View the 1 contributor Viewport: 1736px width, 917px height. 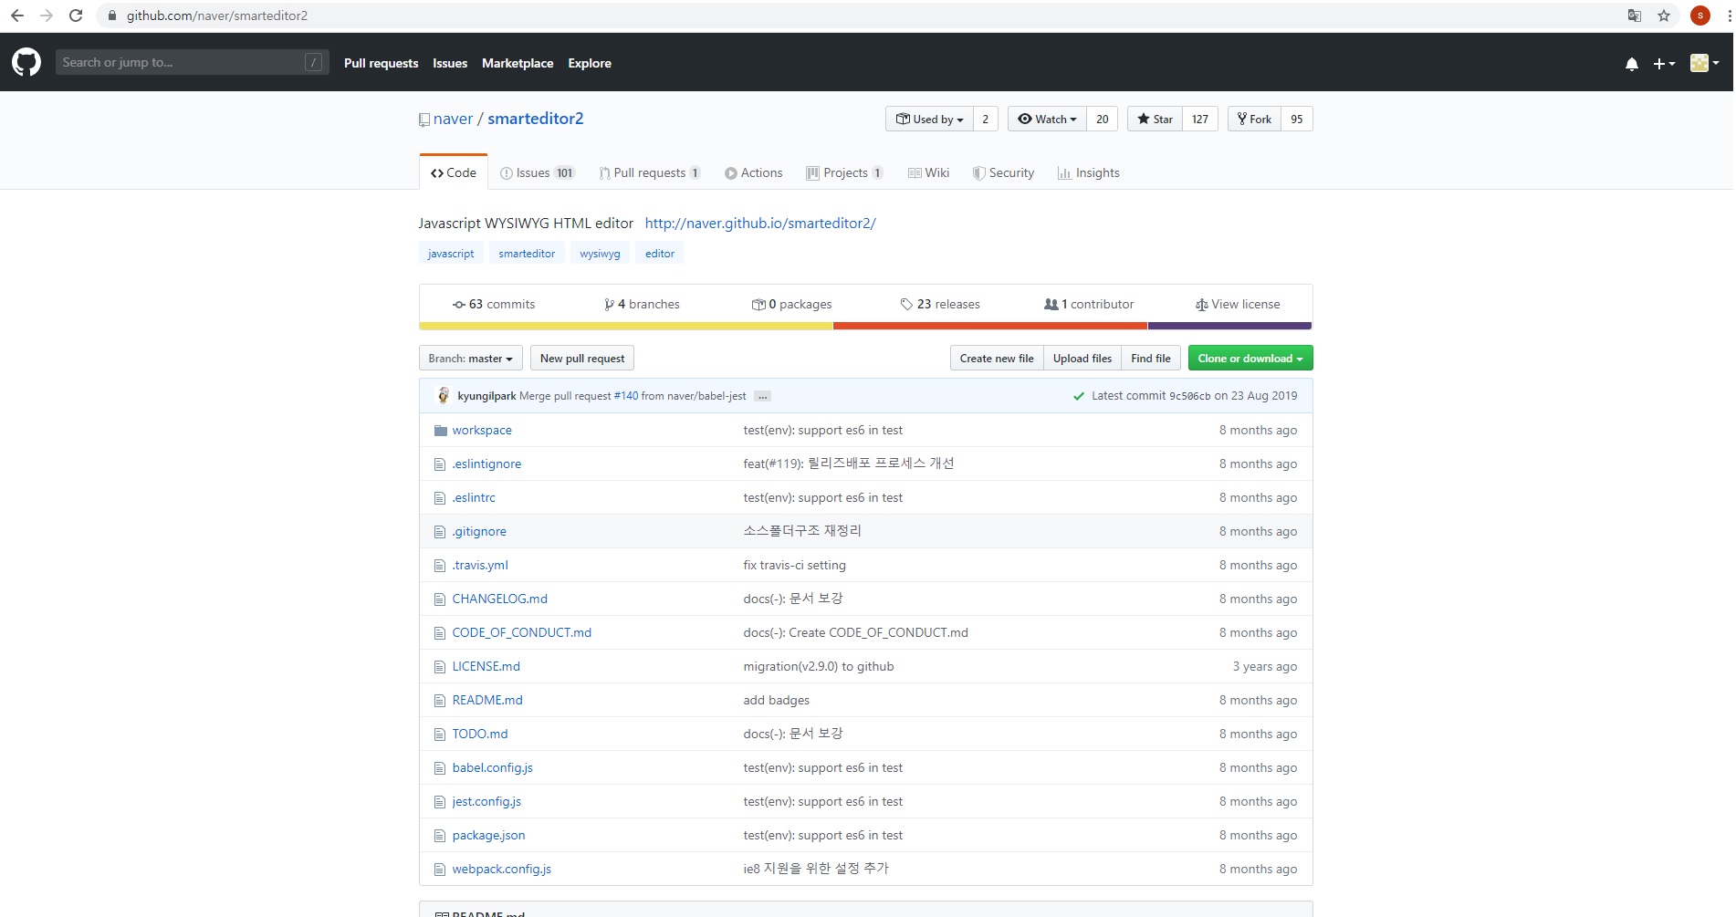click(x=1089, y=305)
